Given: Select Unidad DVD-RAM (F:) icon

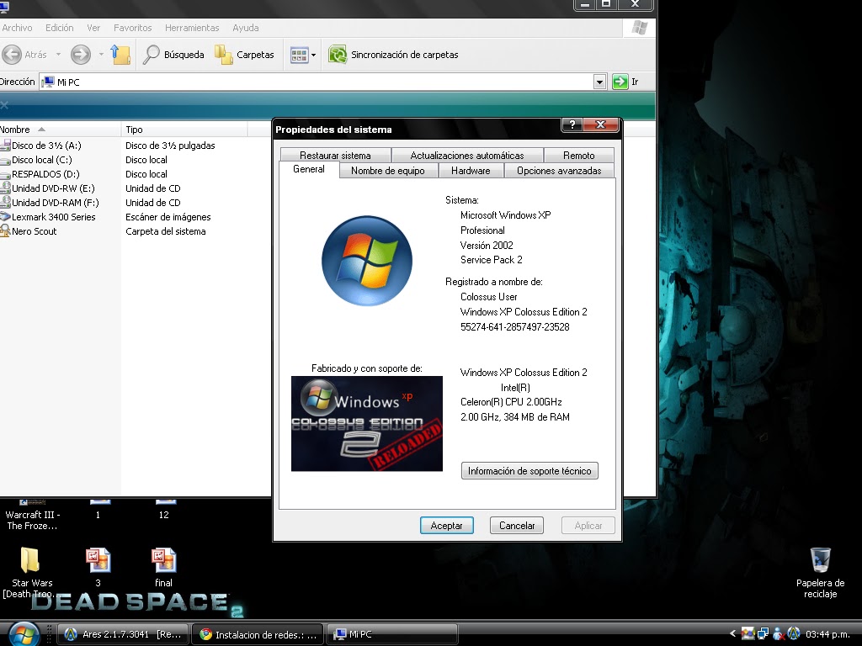Looking at the screenshot, I should 6,202.
